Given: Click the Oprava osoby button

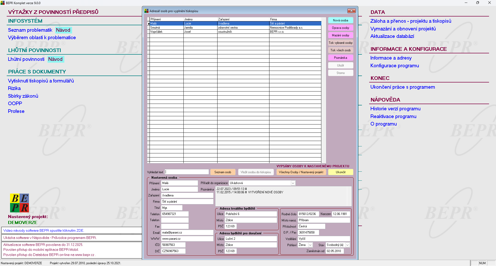Looking at the screenshot, I should 340,28.
